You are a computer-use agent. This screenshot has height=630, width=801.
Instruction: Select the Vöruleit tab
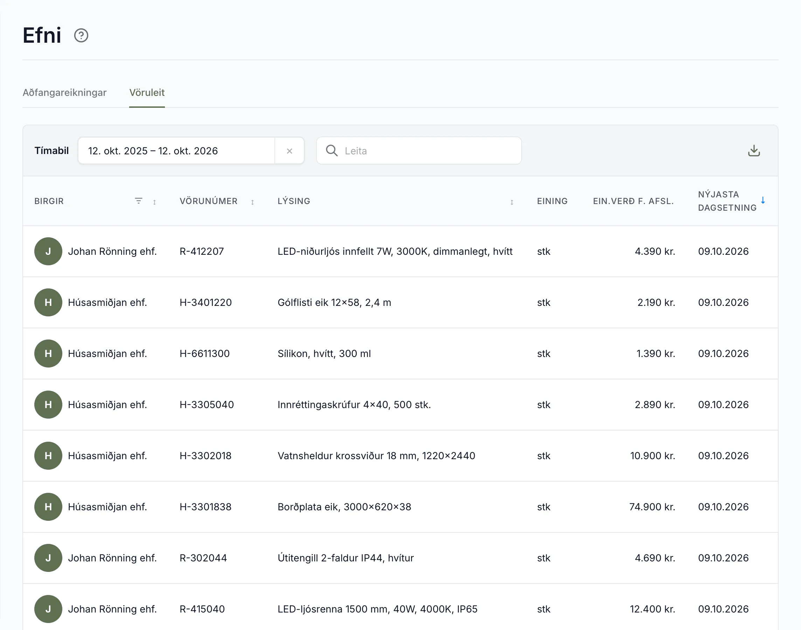pyautogui.click(x=147, y=92)
